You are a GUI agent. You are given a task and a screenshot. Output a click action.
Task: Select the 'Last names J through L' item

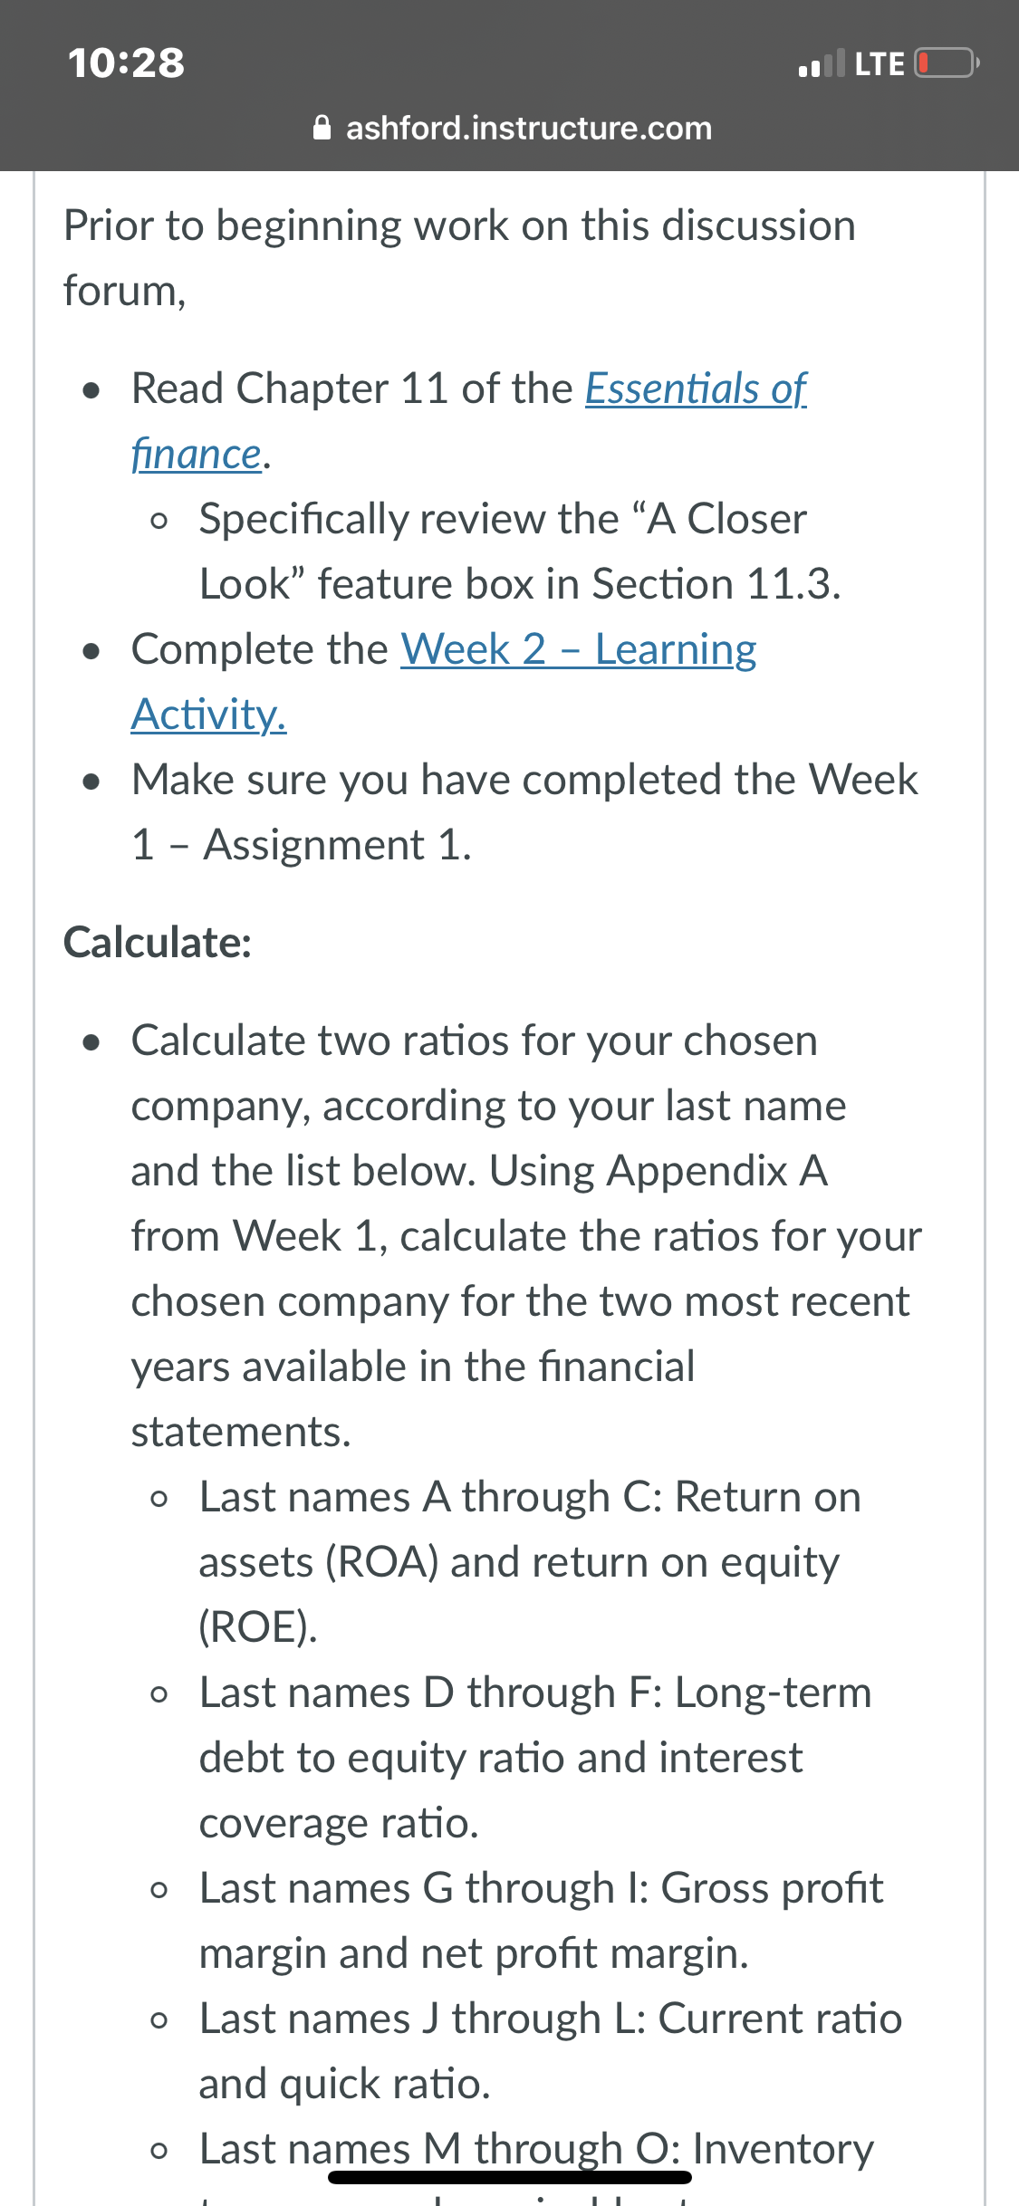pos(551,2051)
